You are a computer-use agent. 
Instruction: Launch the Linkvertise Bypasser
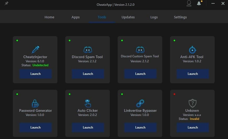coord(140,127)
